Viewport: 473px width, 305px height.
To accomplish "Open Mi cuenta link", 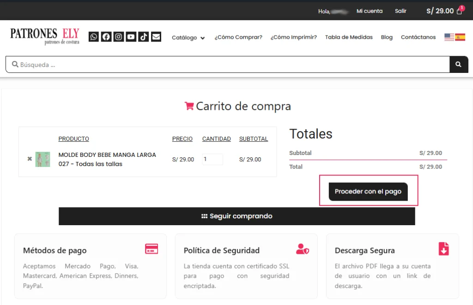I will tap(370, 11).
